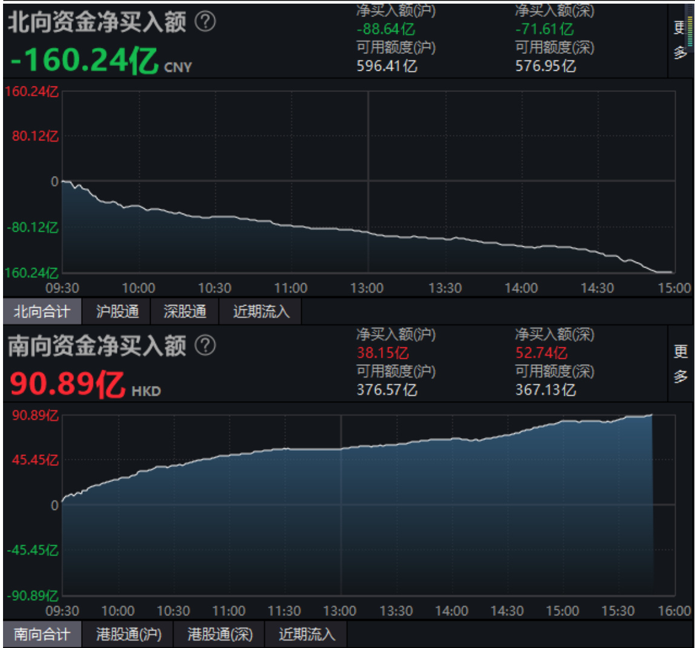Viewport: 695px width, 648px height.
Task: Switch to the 港股通(沪) tab
Action: point(128,635)
